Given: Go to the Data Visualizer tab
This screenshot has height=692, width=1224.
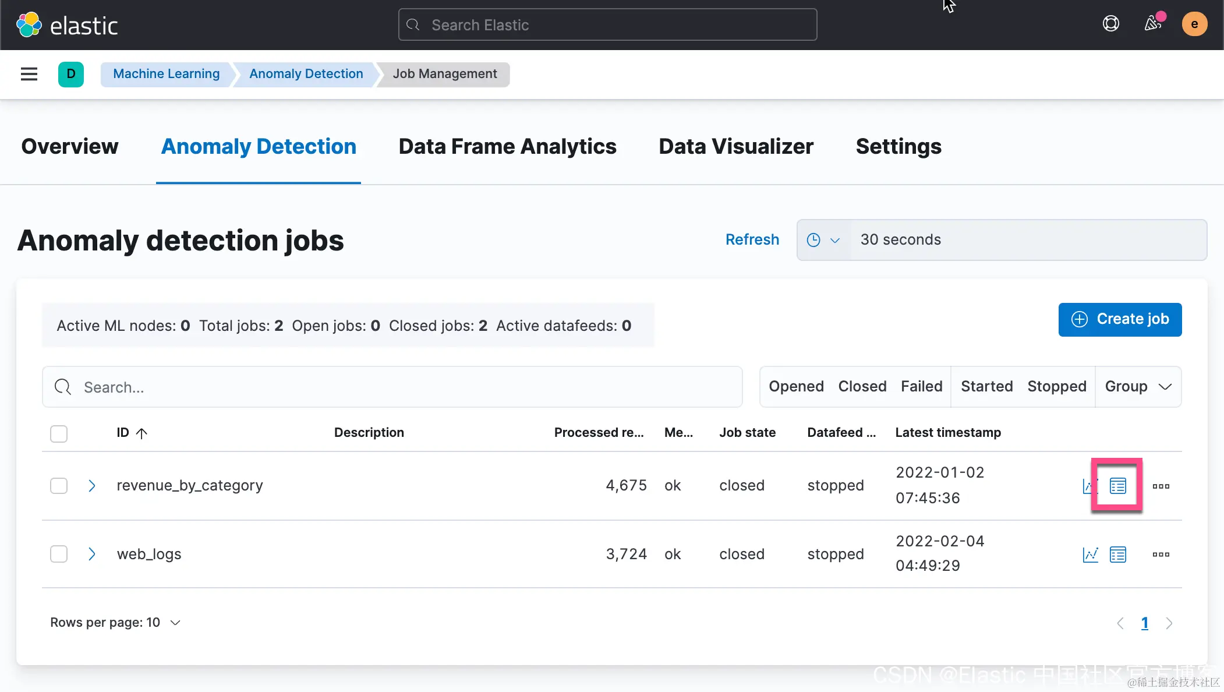Looking at the screenshot, I should [735, 147].
